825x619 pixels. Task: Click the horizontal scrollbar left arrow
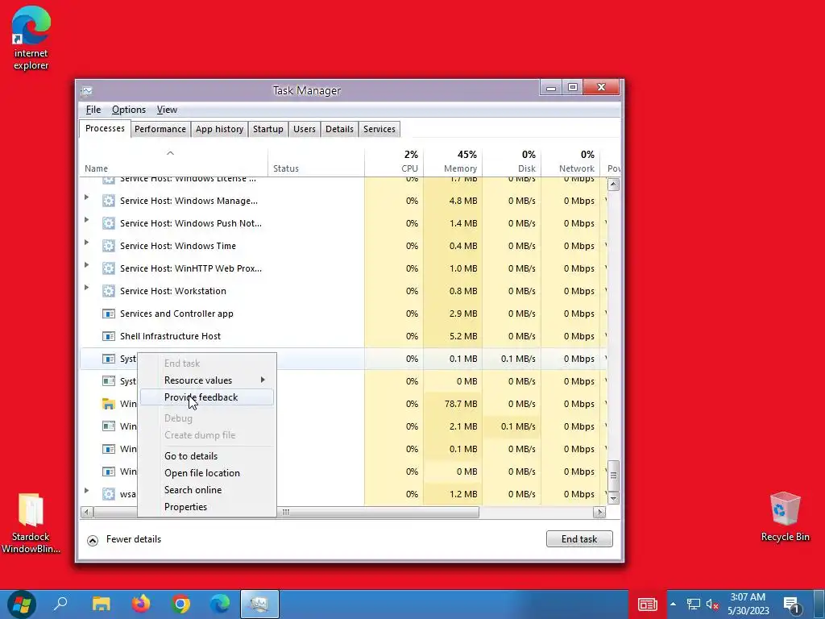[x=87, y=512]
